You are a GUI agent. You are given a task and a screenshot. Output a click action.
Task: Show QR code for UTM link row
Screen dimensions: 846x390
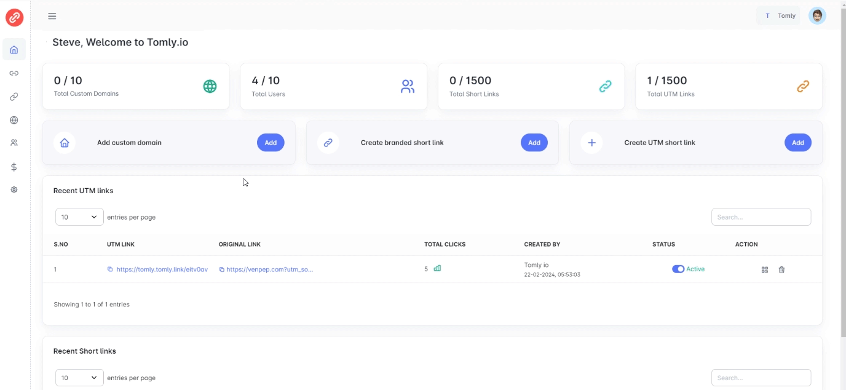pos(765,269)
